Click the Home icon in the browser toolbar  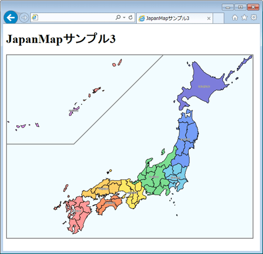(x=235, y=17)
